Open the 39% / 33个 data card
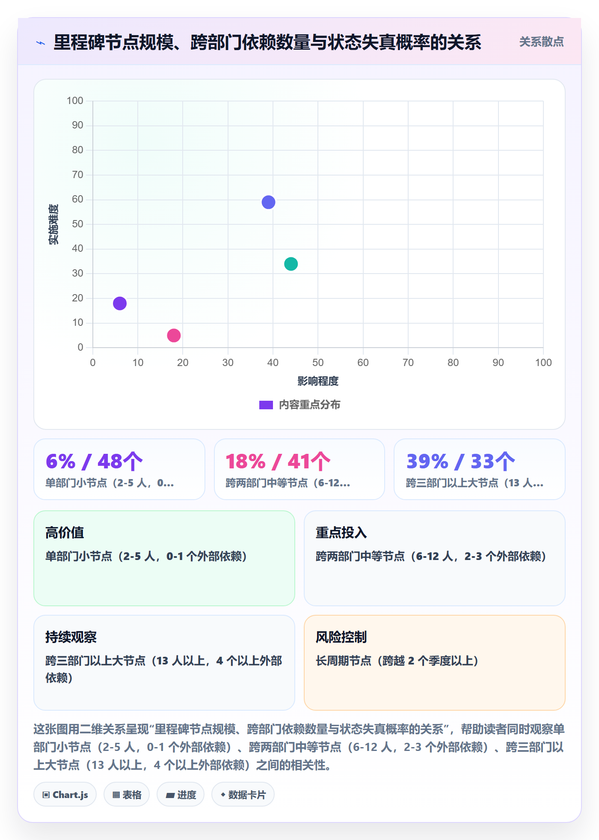Viewport: 599px width, 840px height. coord(480,469)
